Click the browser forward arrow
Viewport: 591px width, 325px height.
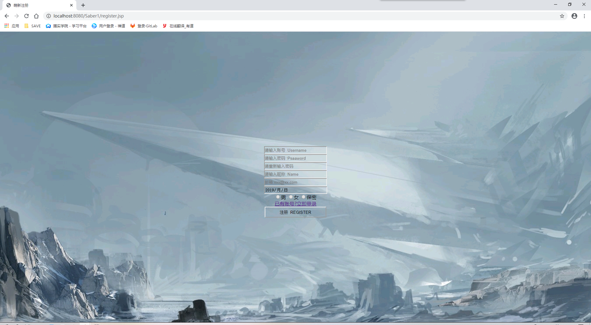coord(17,16)
